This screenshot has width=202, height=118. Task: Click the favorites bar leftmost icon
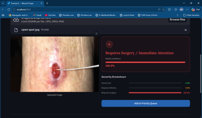coord(3,15)
